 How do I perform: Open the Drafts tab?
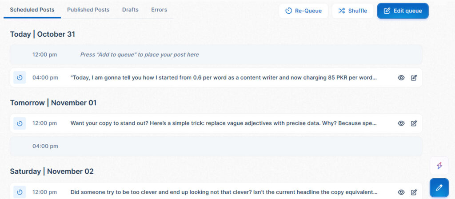click(130, 10)
